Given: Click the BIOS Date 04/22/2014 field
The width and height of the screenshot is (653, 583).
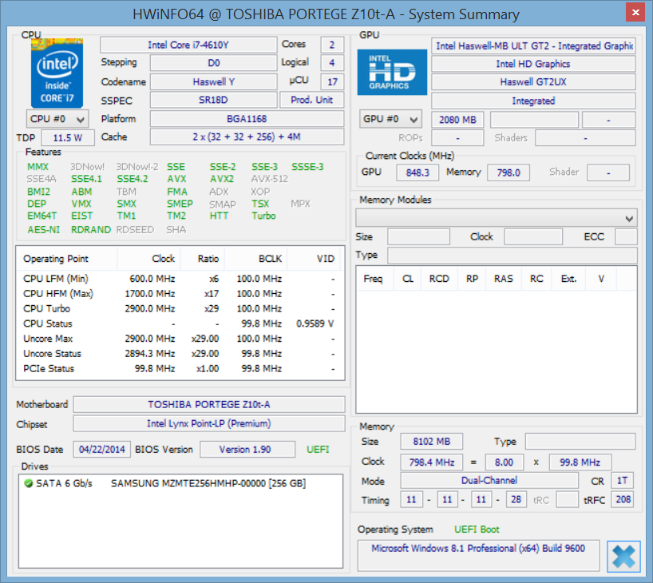Looking at the screenshot, I should pyautogui.click(x=102, y=450).
